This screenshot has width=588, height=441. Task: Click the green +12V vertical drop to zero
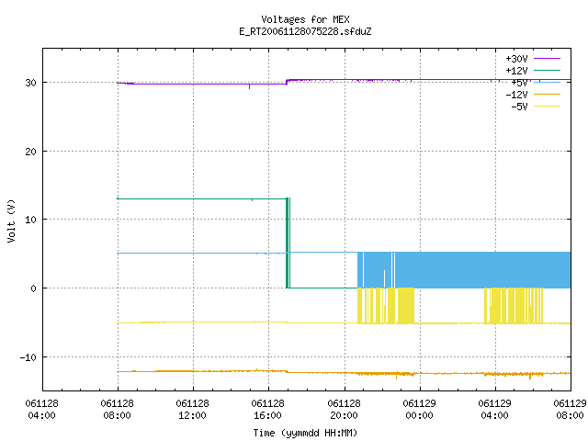click(288, 243)
